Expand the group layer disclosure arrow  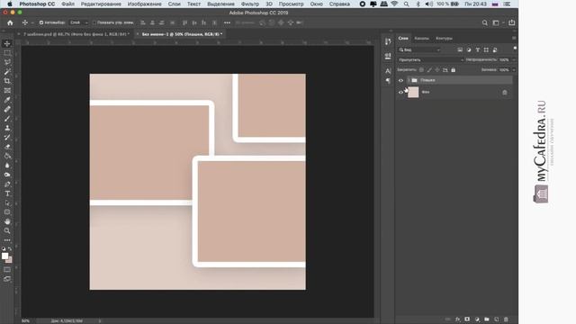409,80
